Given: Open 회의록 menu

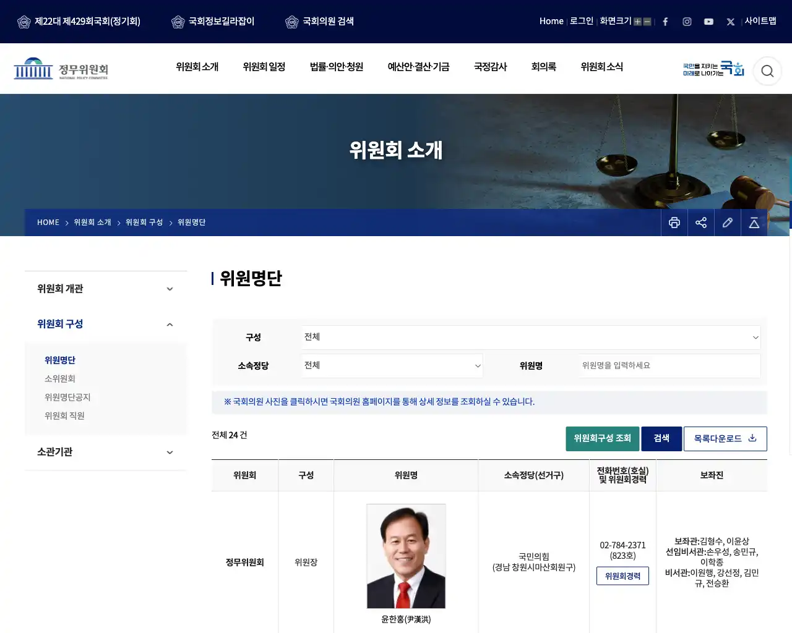Looking at the screenshot, I should pos(544,67).
